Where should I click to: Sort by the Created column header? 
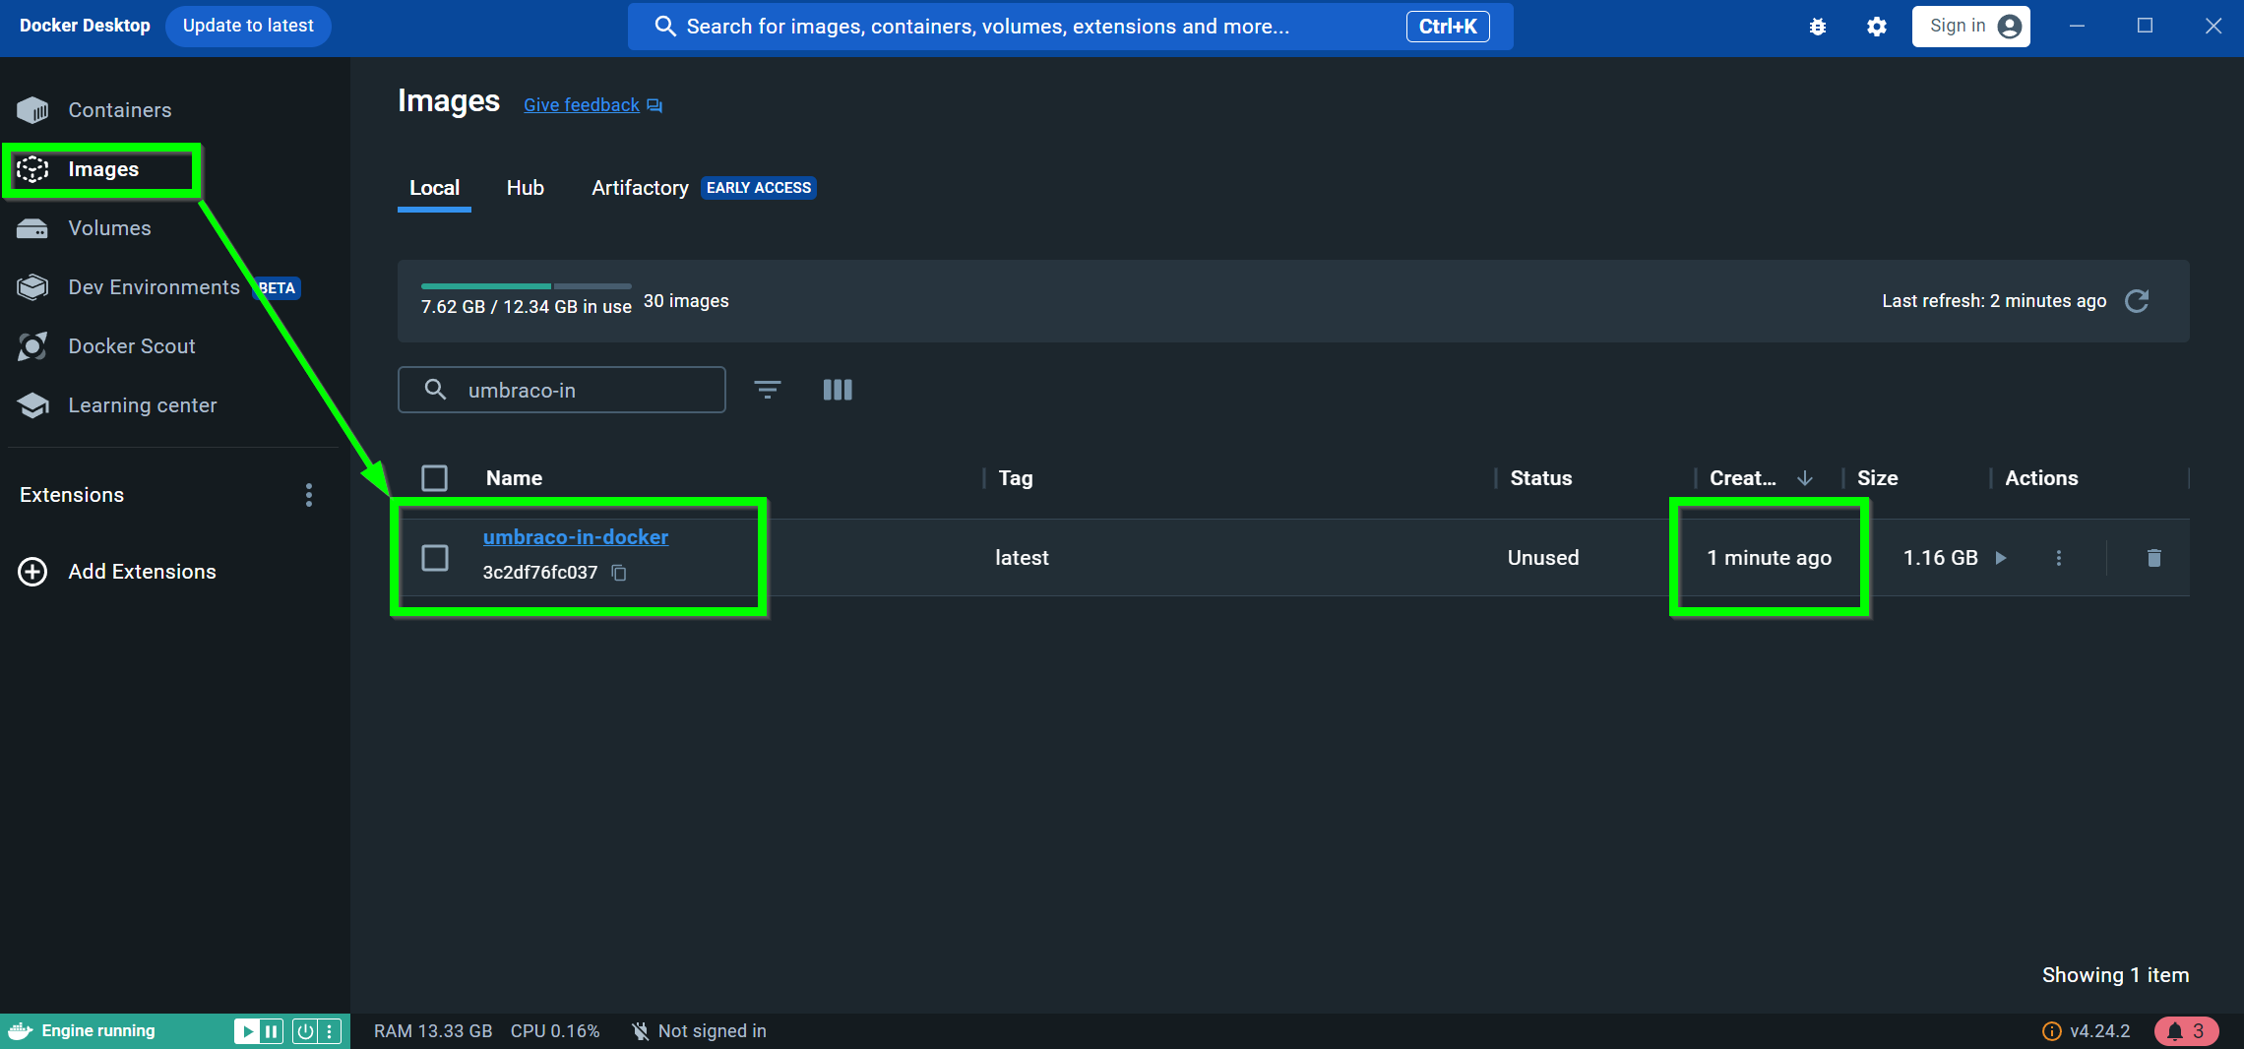click(1742, 478)
